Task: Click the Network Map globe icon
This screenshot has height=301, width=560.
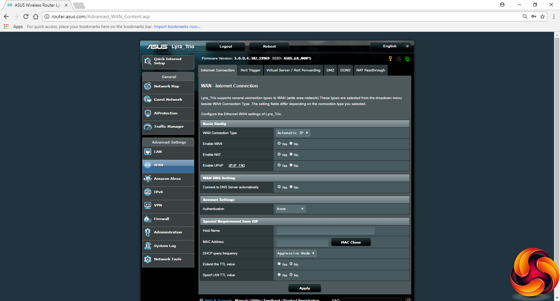Action: (x=148, y=86)
